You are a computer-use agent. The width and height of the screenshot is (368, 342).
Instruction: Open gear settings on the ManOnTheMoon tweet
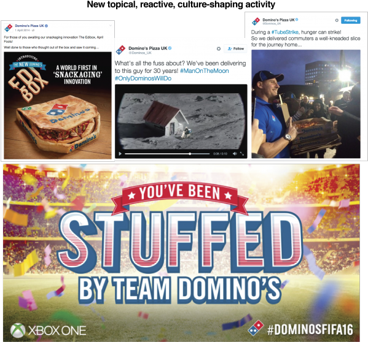[x=219, y=48]
